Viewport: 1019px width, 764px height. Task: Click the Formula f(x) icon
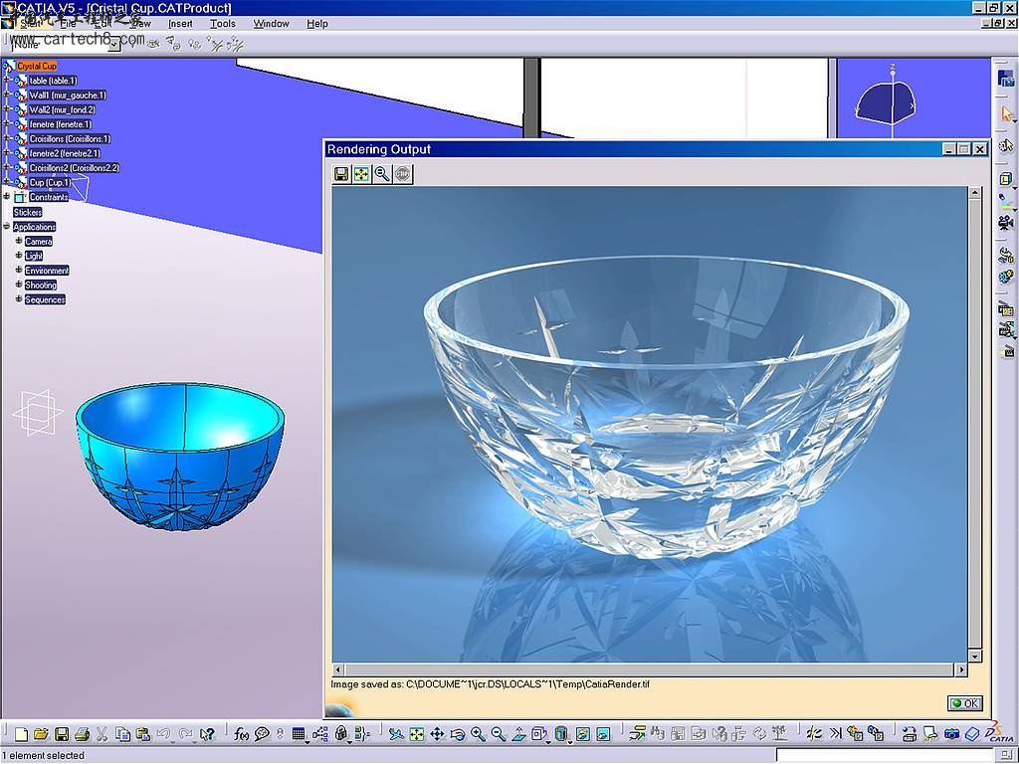click(241, 734)
